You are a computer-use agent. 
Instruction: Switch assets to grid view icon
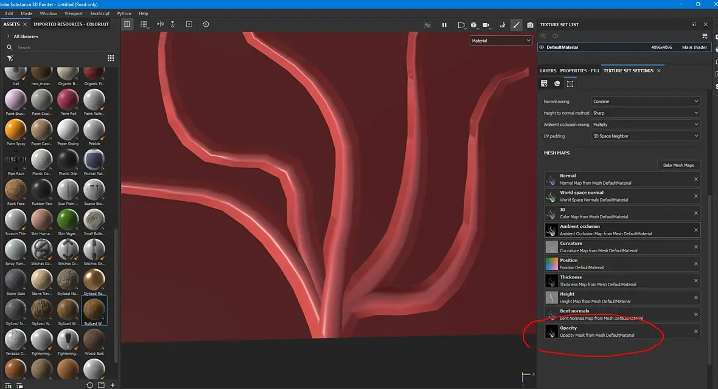pyautogui.click(x=111, y=58)
